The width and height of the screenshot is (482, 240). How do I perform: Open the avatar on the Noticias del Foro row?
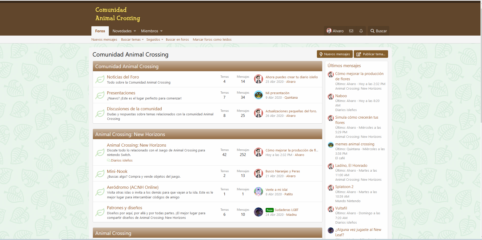(258, 79)
